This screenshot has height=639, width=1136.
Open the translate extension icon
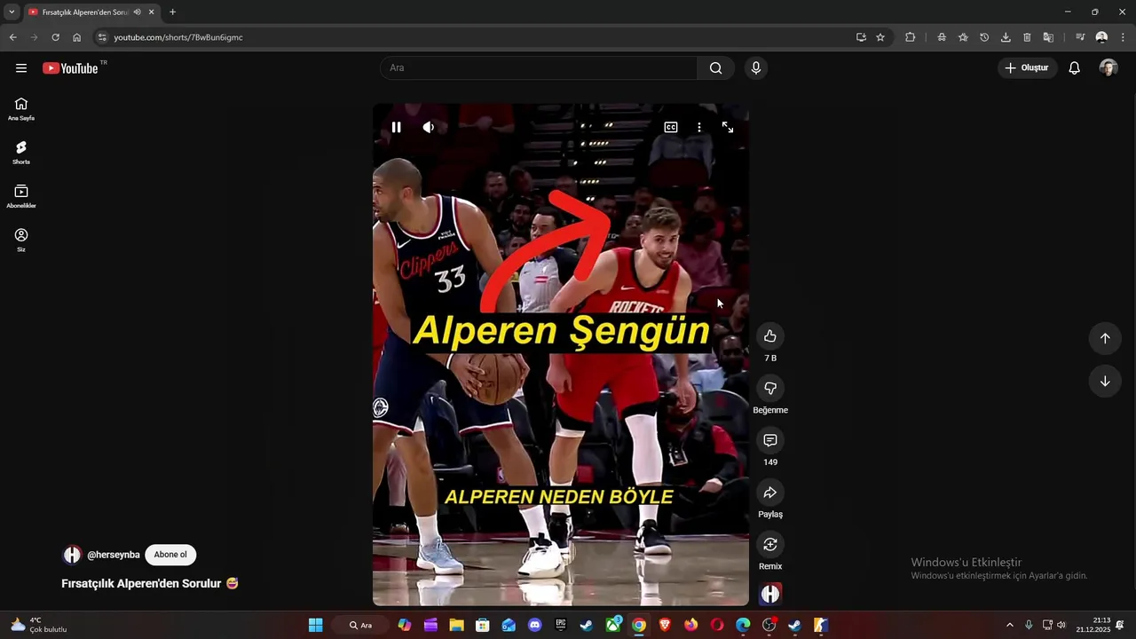click(x=1048, y=37)
